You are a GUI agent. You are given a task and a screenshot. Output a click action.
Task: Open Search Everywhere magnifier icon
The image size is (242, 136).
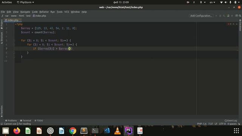(x=240, y=16)
